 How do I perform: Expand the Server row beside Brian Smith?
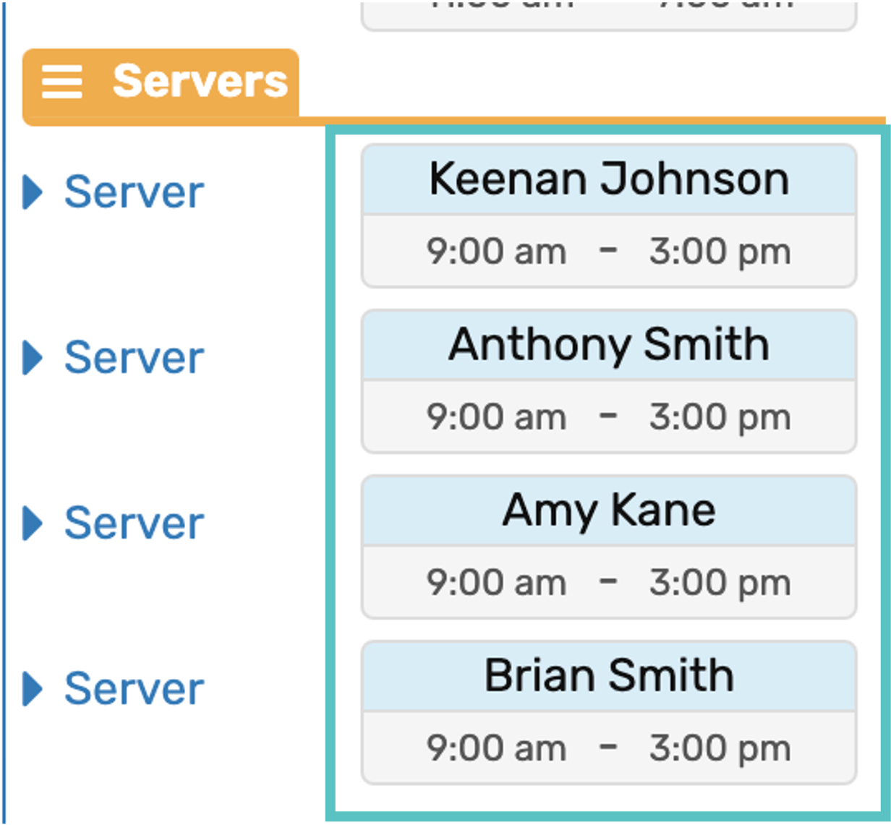[33, 689]
